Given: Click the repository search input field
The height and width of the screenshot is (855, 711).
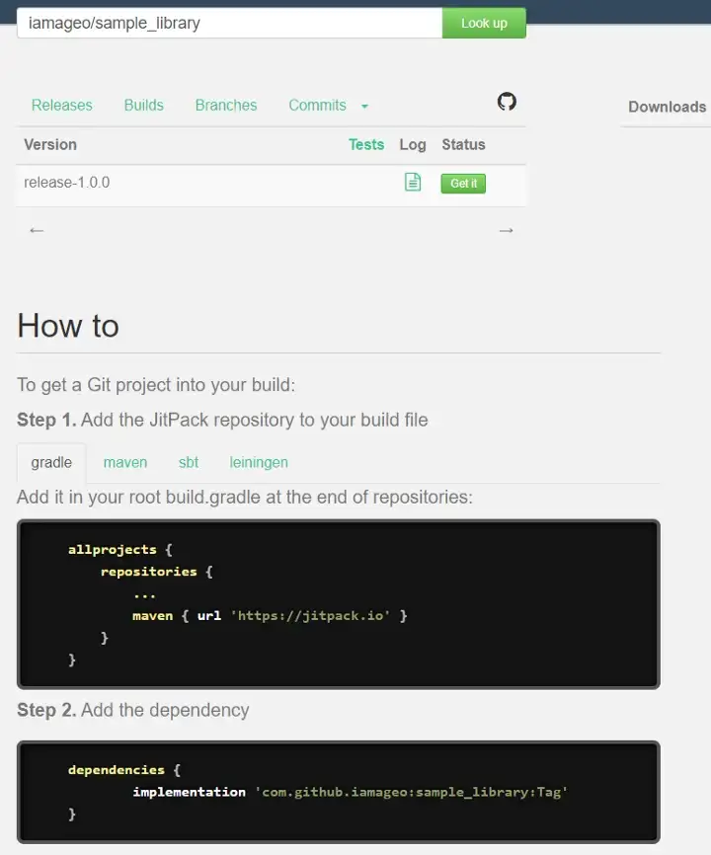Looking at the screenshot, I should [229, 22].
